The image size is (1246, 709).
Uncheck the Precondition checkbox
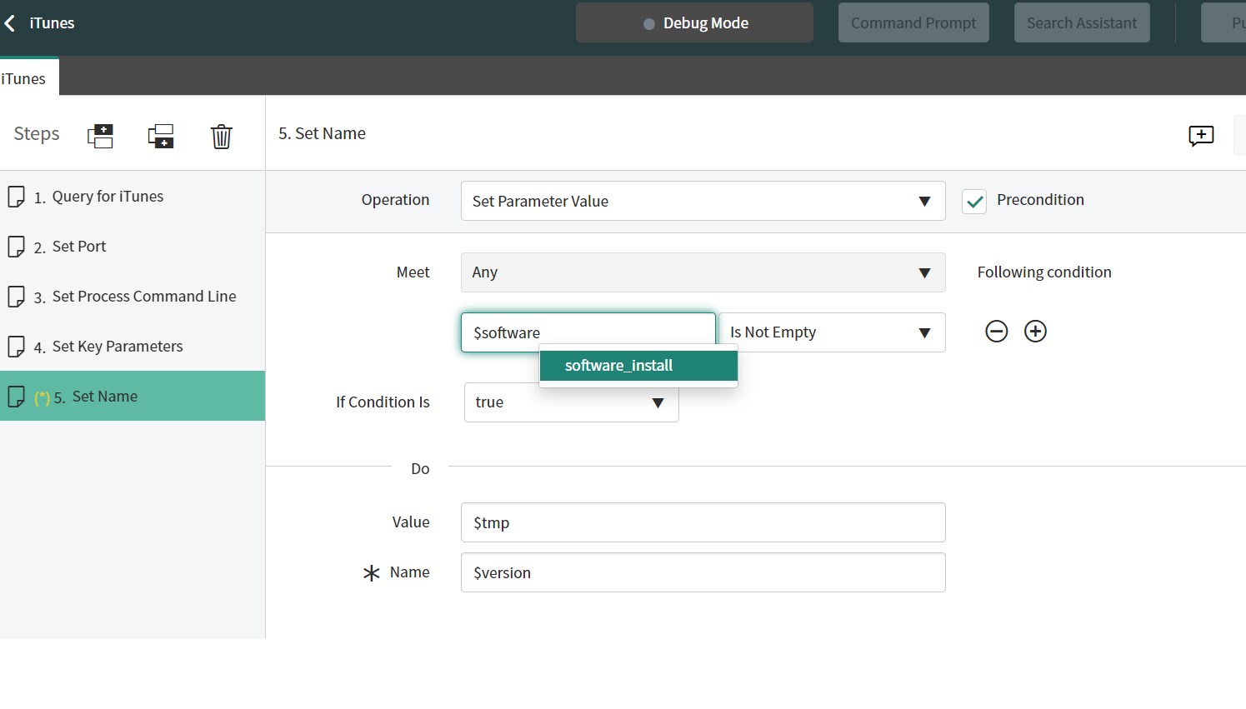tap(974, 201)
